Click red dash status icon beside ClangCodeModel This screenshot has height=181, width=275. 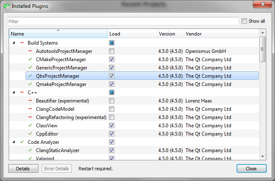pyautogui.click(x=30, y=109)
